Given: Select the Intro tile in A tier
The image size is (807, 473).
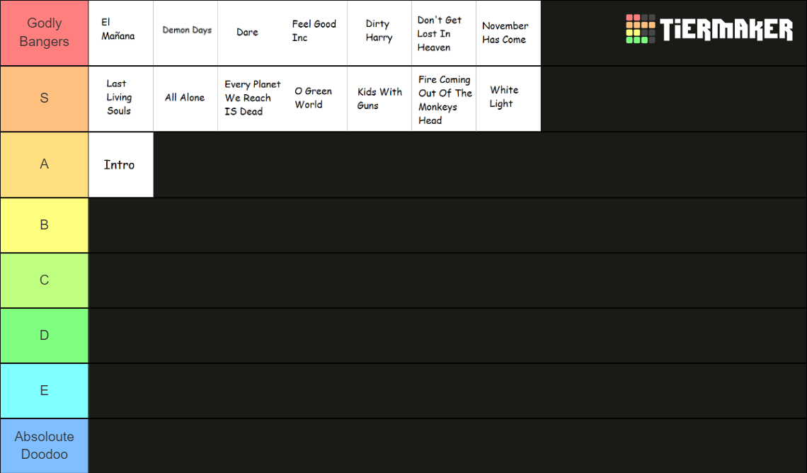Looking at the screenshot, I should (x=121, y=165).
